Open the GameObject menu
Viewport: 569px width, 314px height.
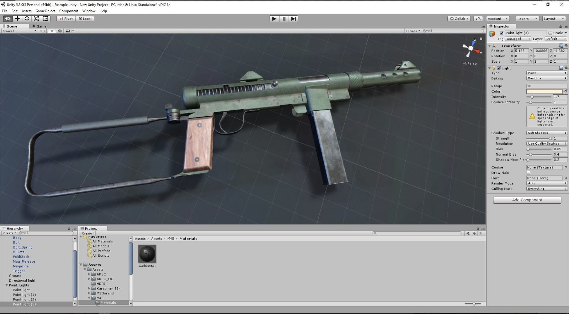pyautogui.click(x=45, y=11)
